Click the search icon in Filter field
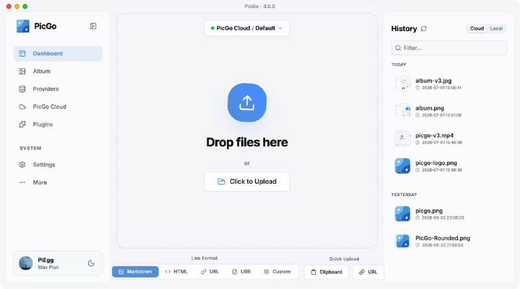 point(398,47)
